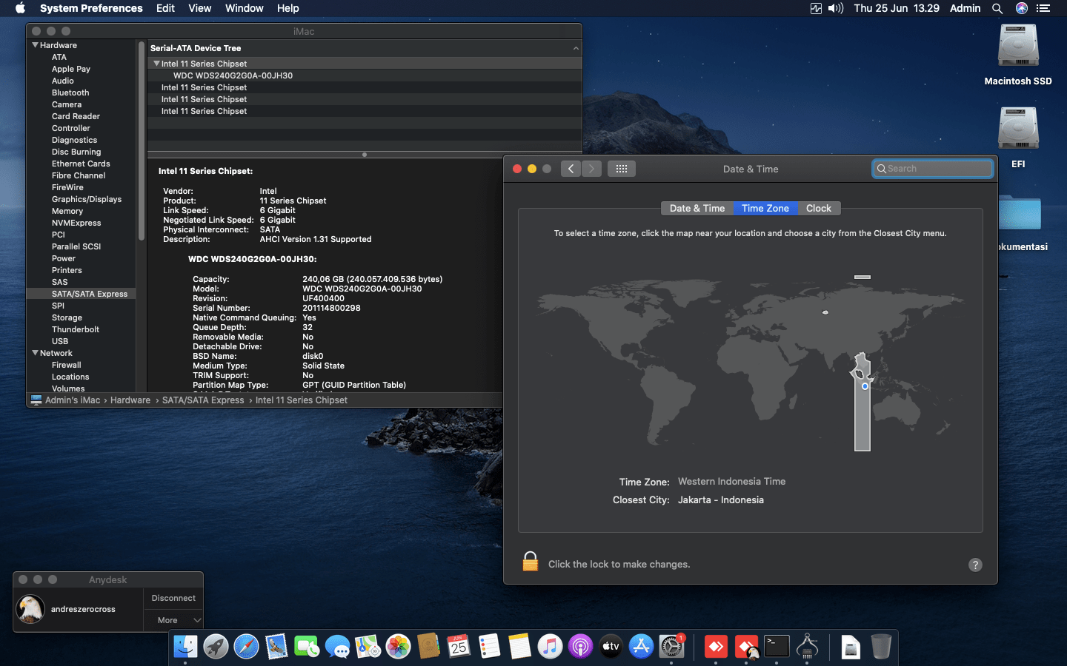Switch to Date & Time tab
Viewport: 1067px width, 666px height.
pos(697,209)
